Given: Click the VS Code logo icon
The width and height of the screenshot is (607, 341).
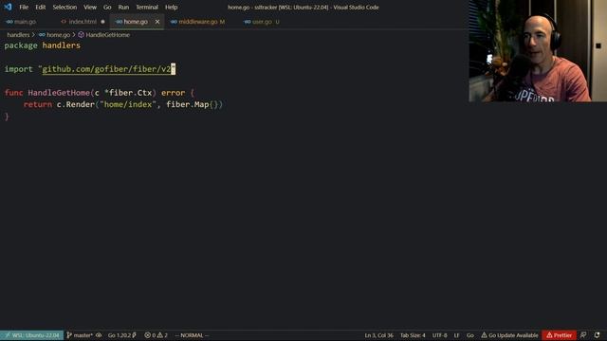Looking at the screenshot, I should coord(8,7).
